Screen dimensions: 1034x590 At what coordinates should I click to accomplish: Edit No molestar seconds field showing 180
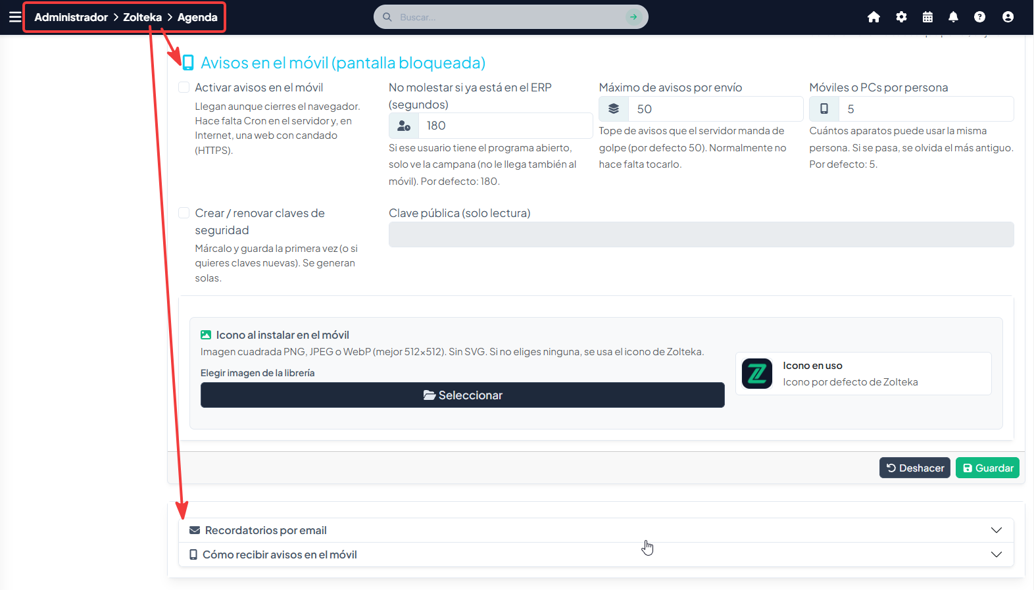pyautogui.click(x=505, y=126)
